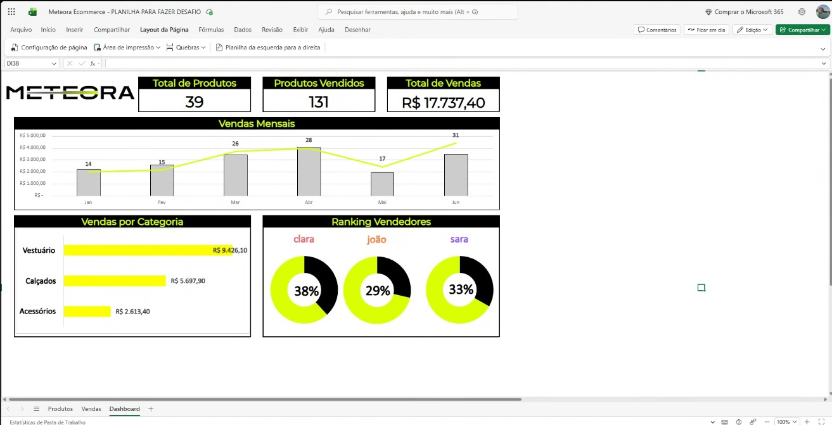Open the Edição mode dropdown

pos(752,30)
